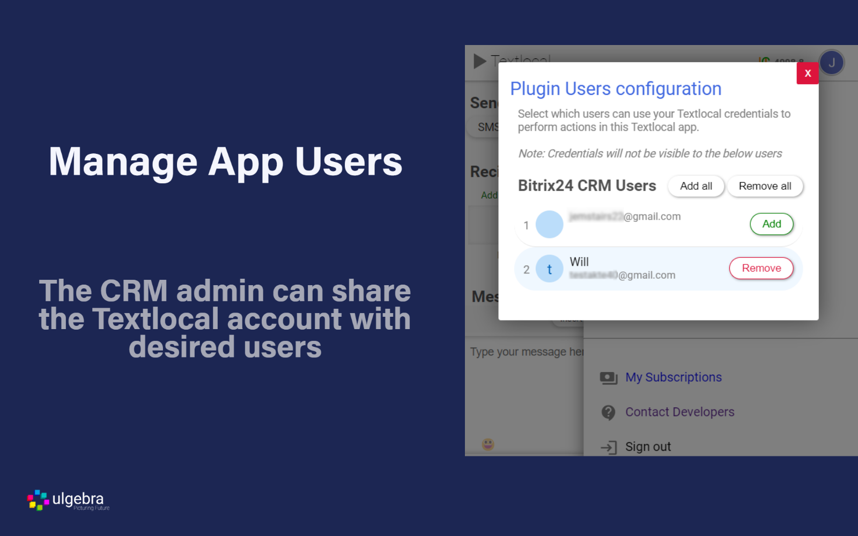Click the blank avatar of user 1

tap(549, 225)
